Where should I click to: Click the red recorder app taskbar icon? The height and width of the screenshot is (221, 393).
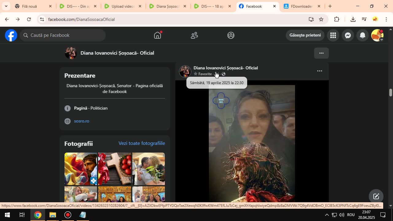(x=68, y=215)
